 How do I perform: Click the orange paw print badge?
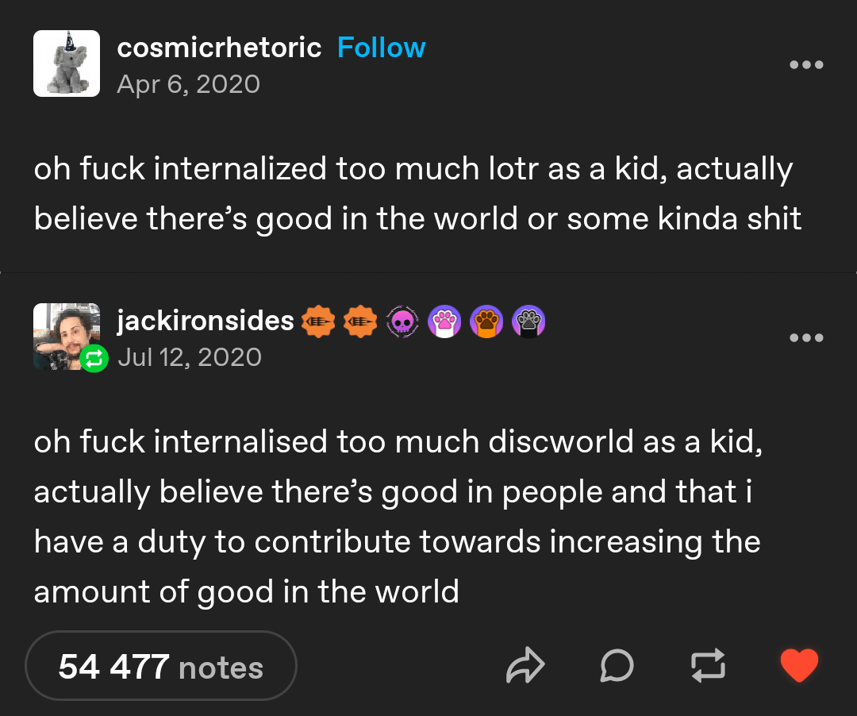pos(486,321)
